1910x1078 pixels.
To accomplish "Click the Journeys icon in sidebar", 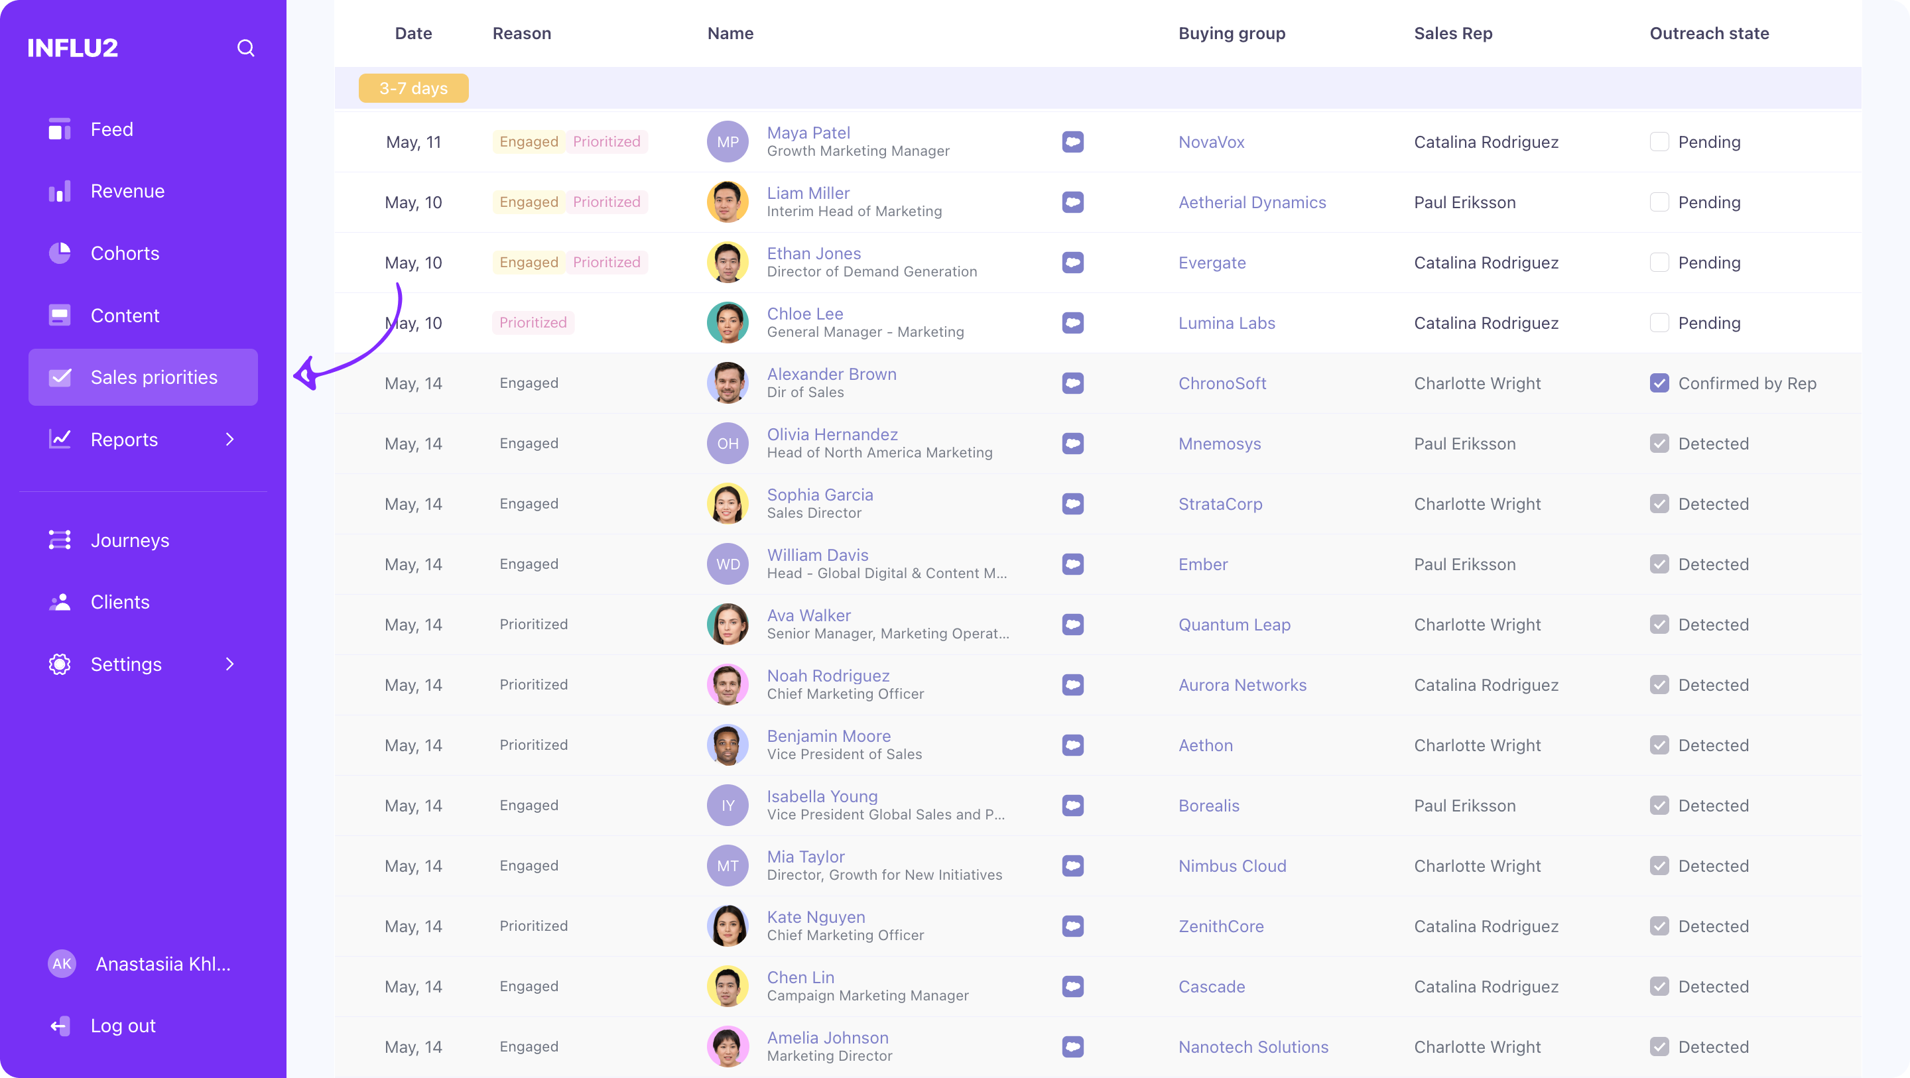I will point(59,540).
